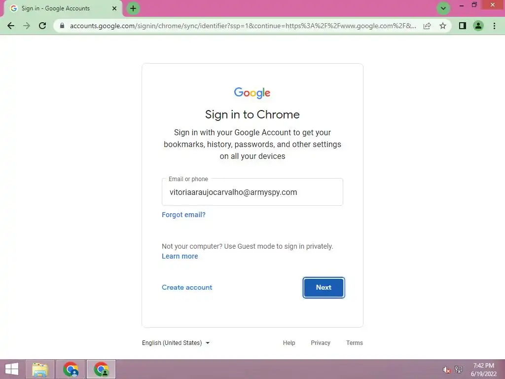Reload the sign-in page
This screenshot has height=379, width=505.
click(42, 26)
